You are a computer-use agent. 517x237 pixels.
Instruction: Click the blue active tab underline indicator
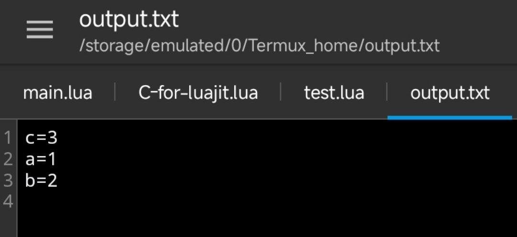tap(450, 117)
